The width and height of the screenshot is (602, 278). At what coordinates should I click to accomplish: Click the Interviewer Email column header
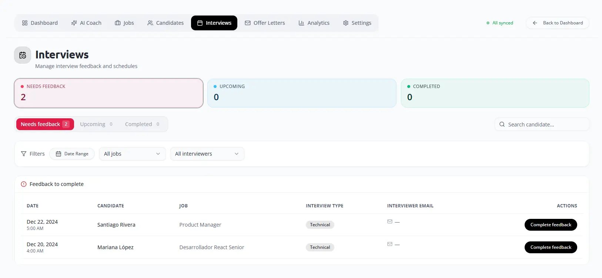pyautogui.click(x=410, y=206)
